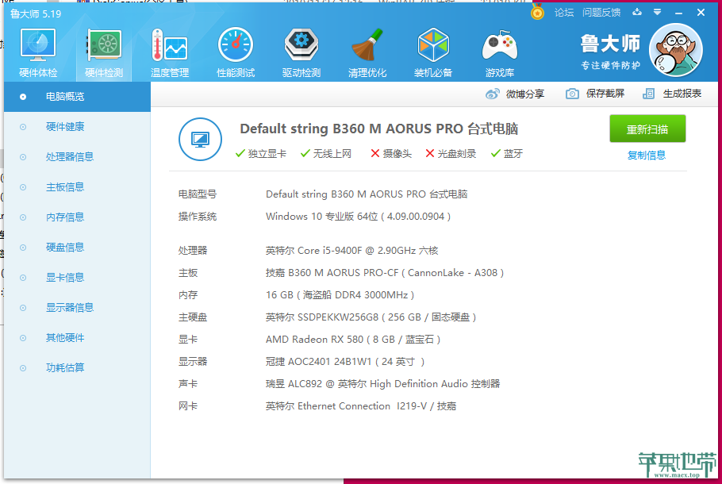Click the 生成报表 report icon

pyautogui.click(x=648, y=94)
